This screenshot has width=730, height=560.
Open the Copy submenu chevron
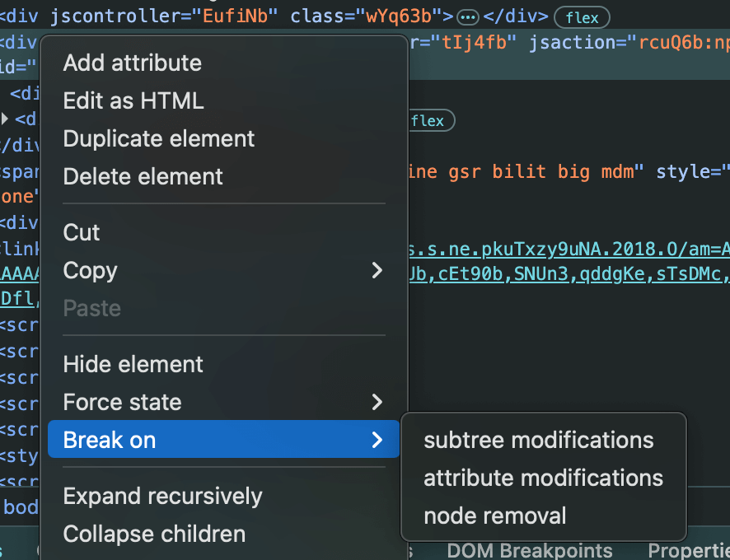tap(377, 270)
